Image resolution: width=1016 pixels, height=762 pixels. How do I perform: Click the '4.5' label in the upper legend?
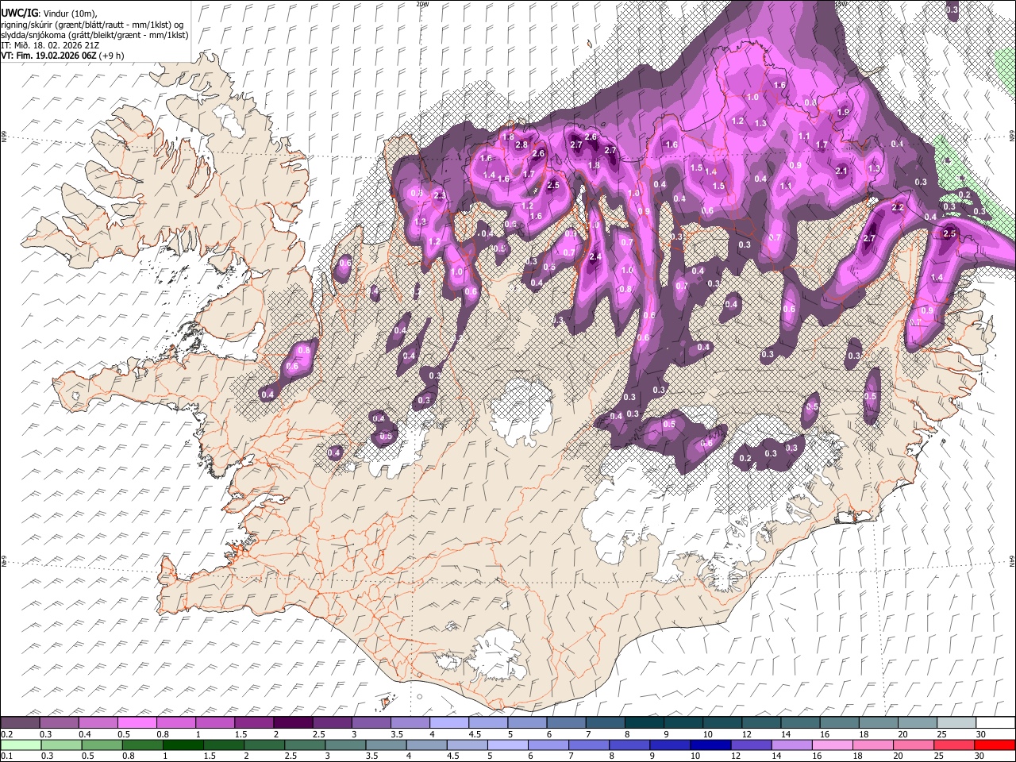click(x=474, y=734)
